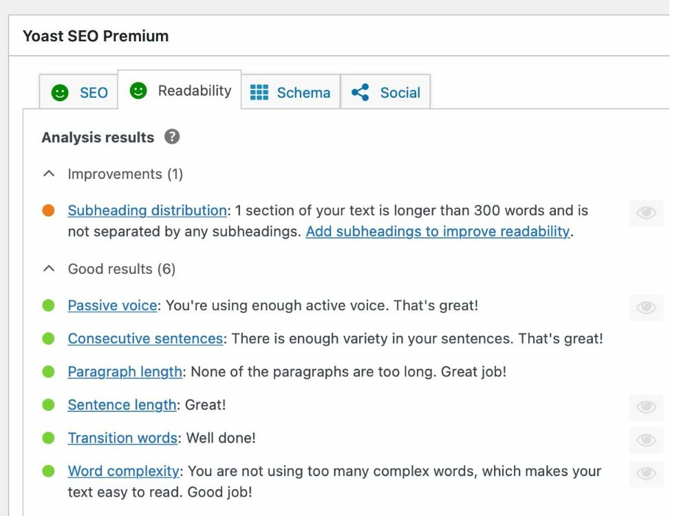The height and width of the screenshot is (516, 688).
Task: Open the Analysis results help question mark
Action: (x=172, y=137)
